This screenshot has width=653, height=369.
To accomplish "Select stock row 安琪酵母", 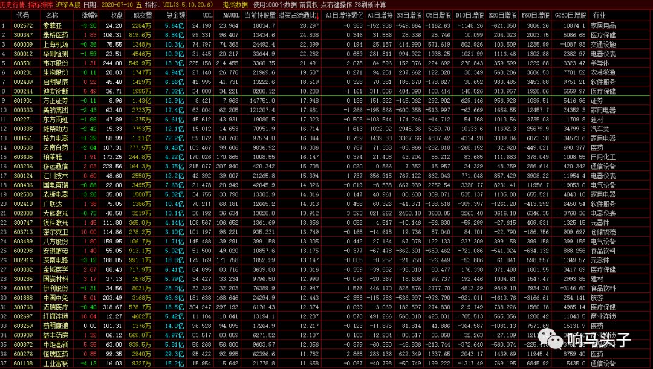I will (325, 251).
